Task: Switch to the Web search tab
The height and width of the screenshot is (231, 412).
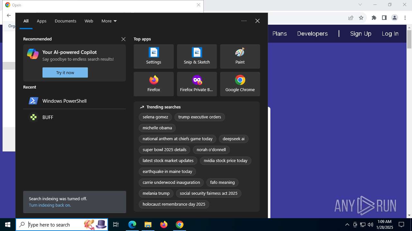Action: pyautogui.click(x=89, y=21)
